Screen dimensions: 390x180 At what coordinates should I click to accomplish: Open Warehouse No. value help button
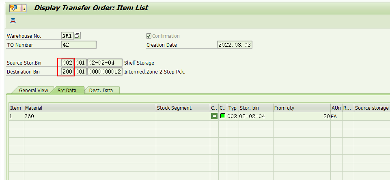[77, 36]
